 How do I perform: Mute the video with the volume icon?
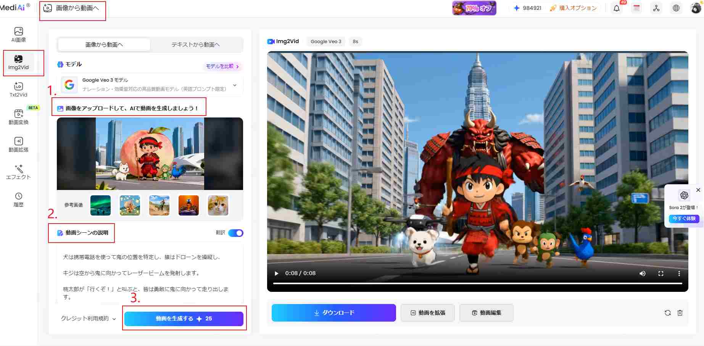tap(643, 273)
